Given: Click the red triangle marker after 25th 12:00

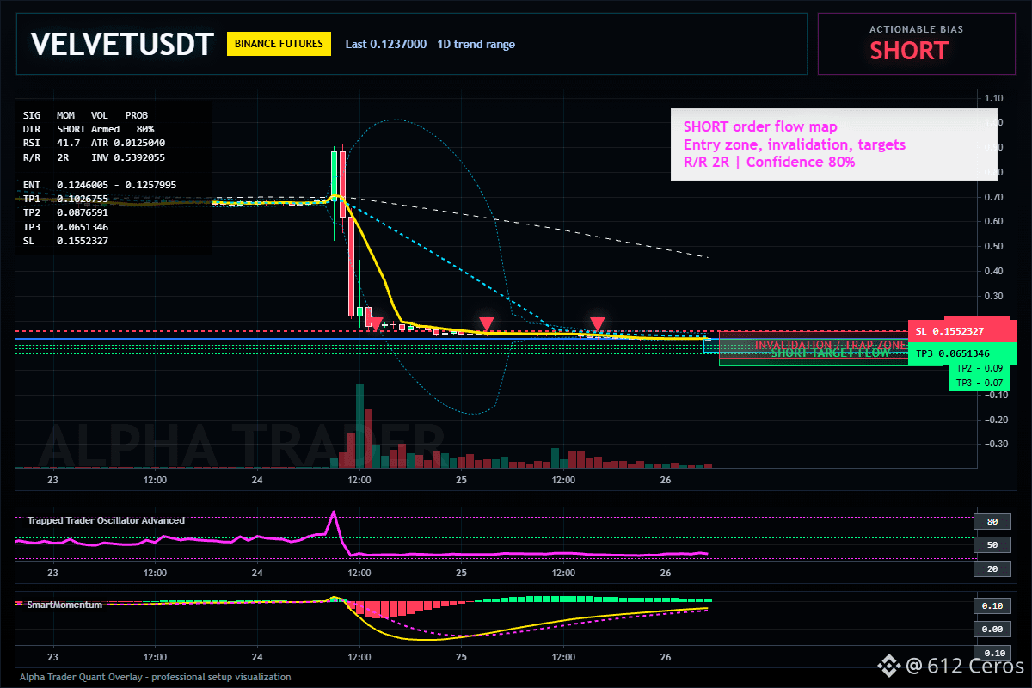Looking at the screenshot, I should click(x=598, y=323).
